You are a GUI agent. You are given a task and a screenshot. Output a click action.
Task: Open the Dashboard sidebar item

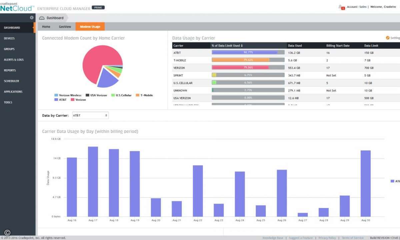point(18,28)
